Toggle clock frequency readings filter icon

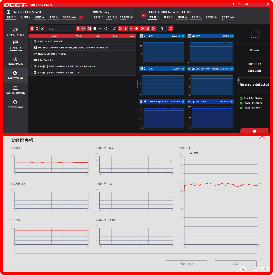142,29
